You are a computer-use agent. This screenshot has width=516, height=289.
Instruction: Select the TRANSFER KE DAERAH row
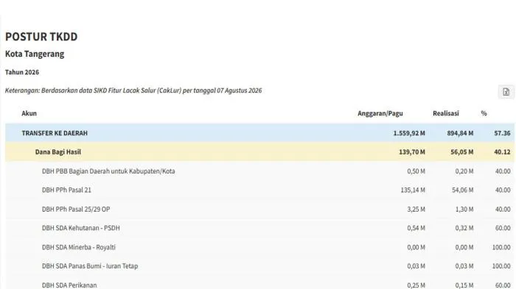[x=259, y=133]
